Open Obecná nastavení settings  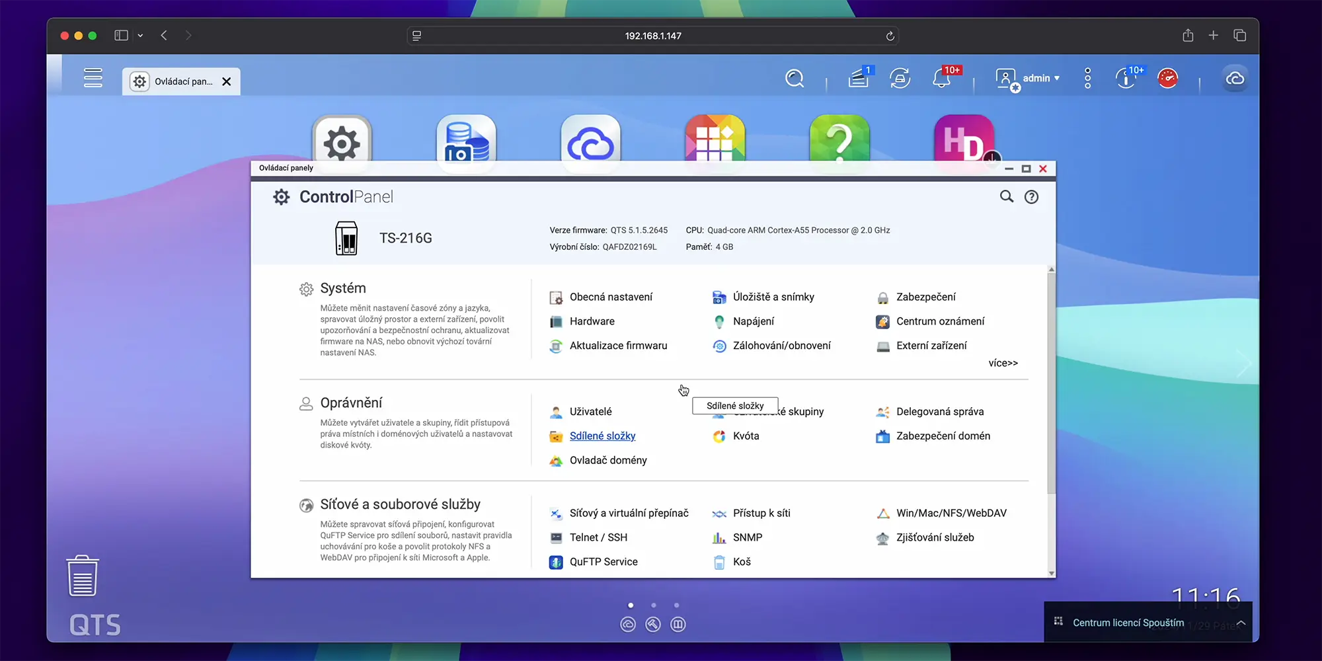coord(611,297)
